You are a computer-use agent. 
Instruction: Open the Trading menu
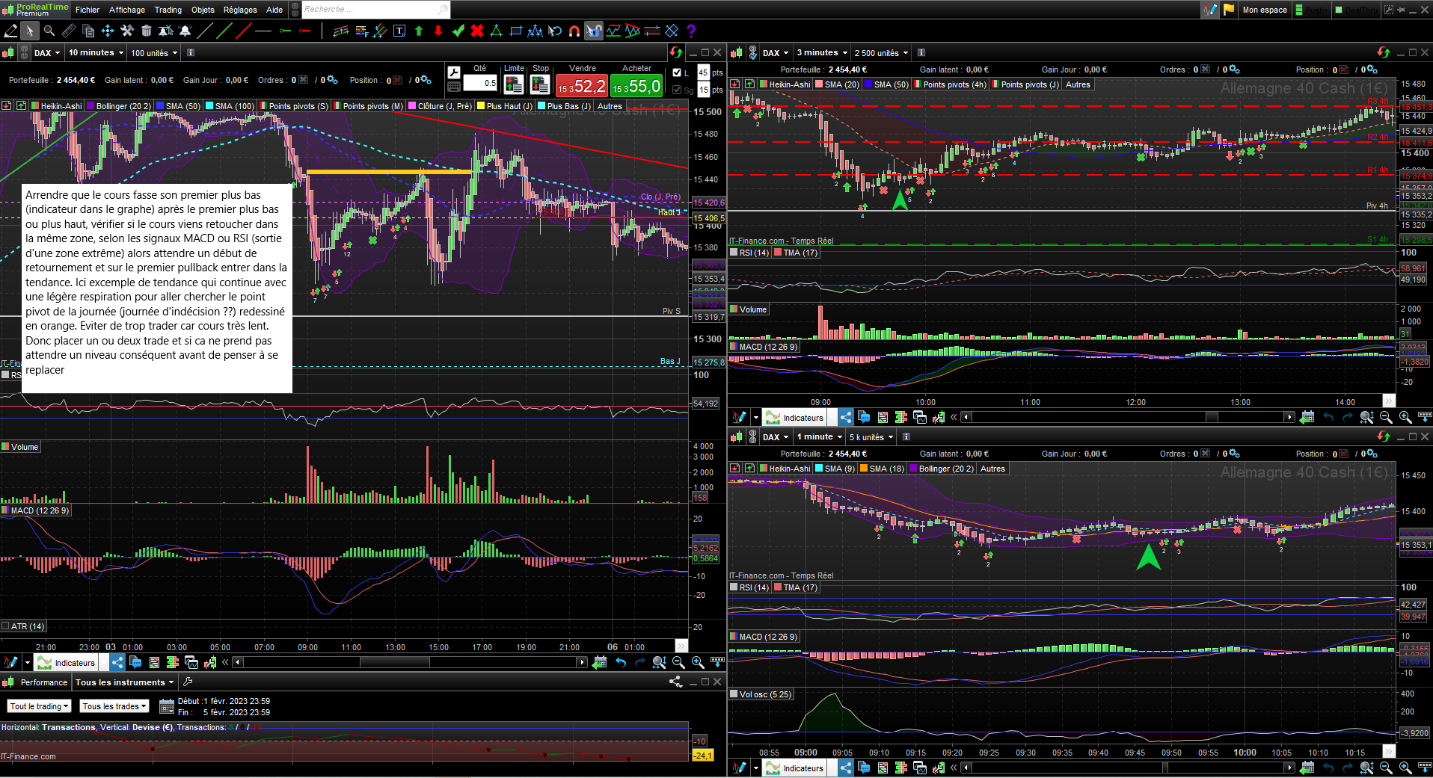click(168, 10)
